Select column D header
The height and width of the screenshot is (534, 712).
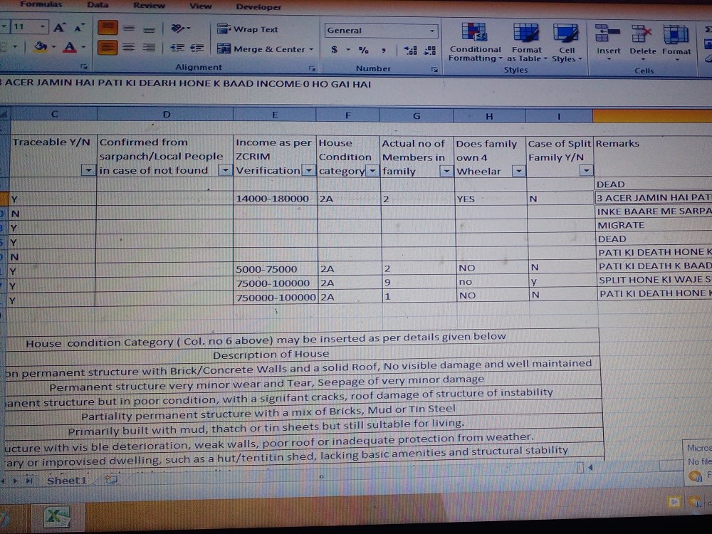pyautogui.click(x=166, y=115)
